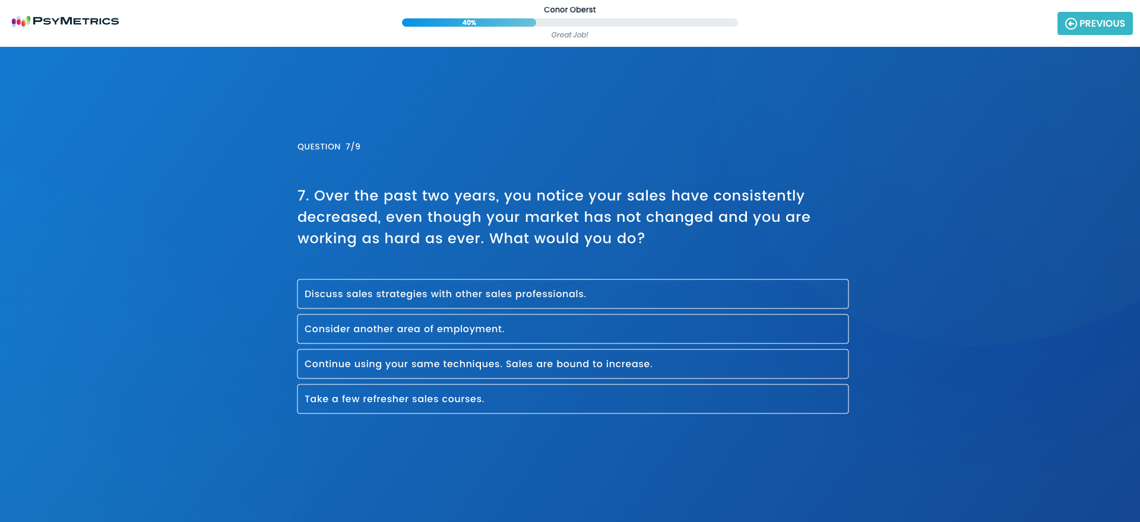
Task: Click the colorful PsyMetrics logo icon
Action: click(21, 21)
